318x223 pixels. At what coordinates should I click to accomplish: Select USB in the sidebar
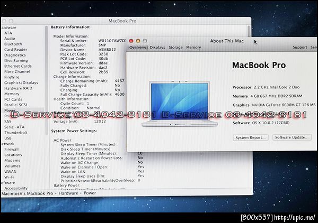point(8,138)
